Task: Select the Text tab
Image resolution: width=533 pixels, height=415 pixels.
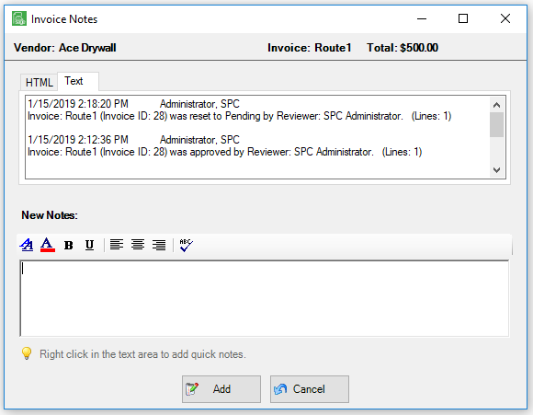Action: tap(78, 81)
